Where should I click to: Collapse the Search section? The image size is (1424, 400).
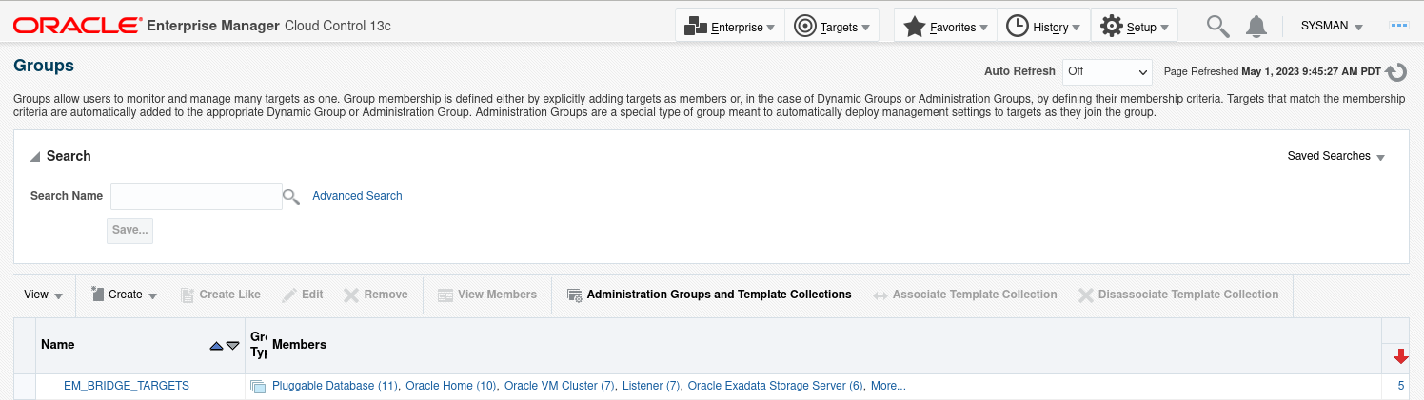(35, 157)
